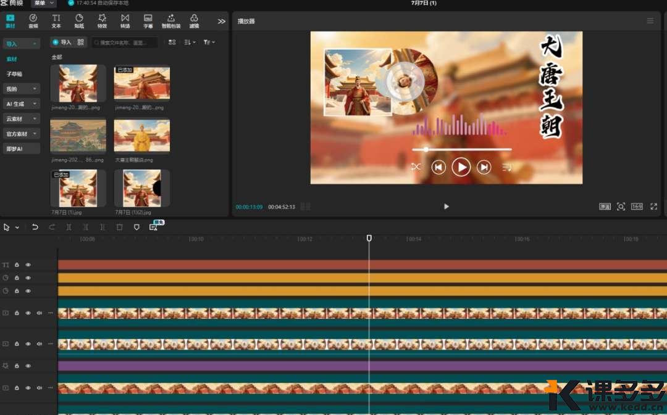The width and height of the screenshot is (667, 415).
Task: Click the play button below the preview
Action: tap(447, 207)
